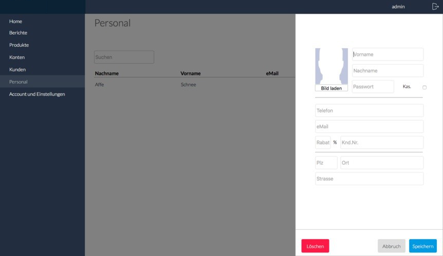Open the Home menu item
This screenshot has height=256, width=443.
pyautogui.click(x=15, y=22)
